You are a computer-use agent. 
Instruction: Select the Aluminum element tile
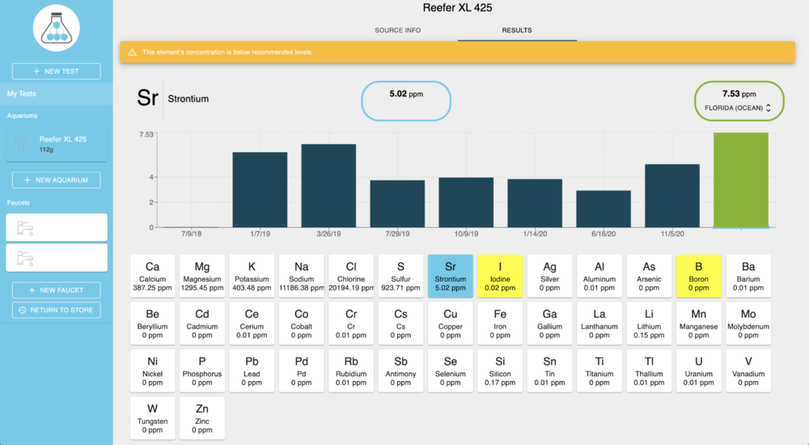pyautogui.click(x=599, y=276)
